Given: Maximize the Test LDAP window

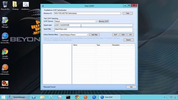Looking at the screenshot, I should click(x=129, y=5).
